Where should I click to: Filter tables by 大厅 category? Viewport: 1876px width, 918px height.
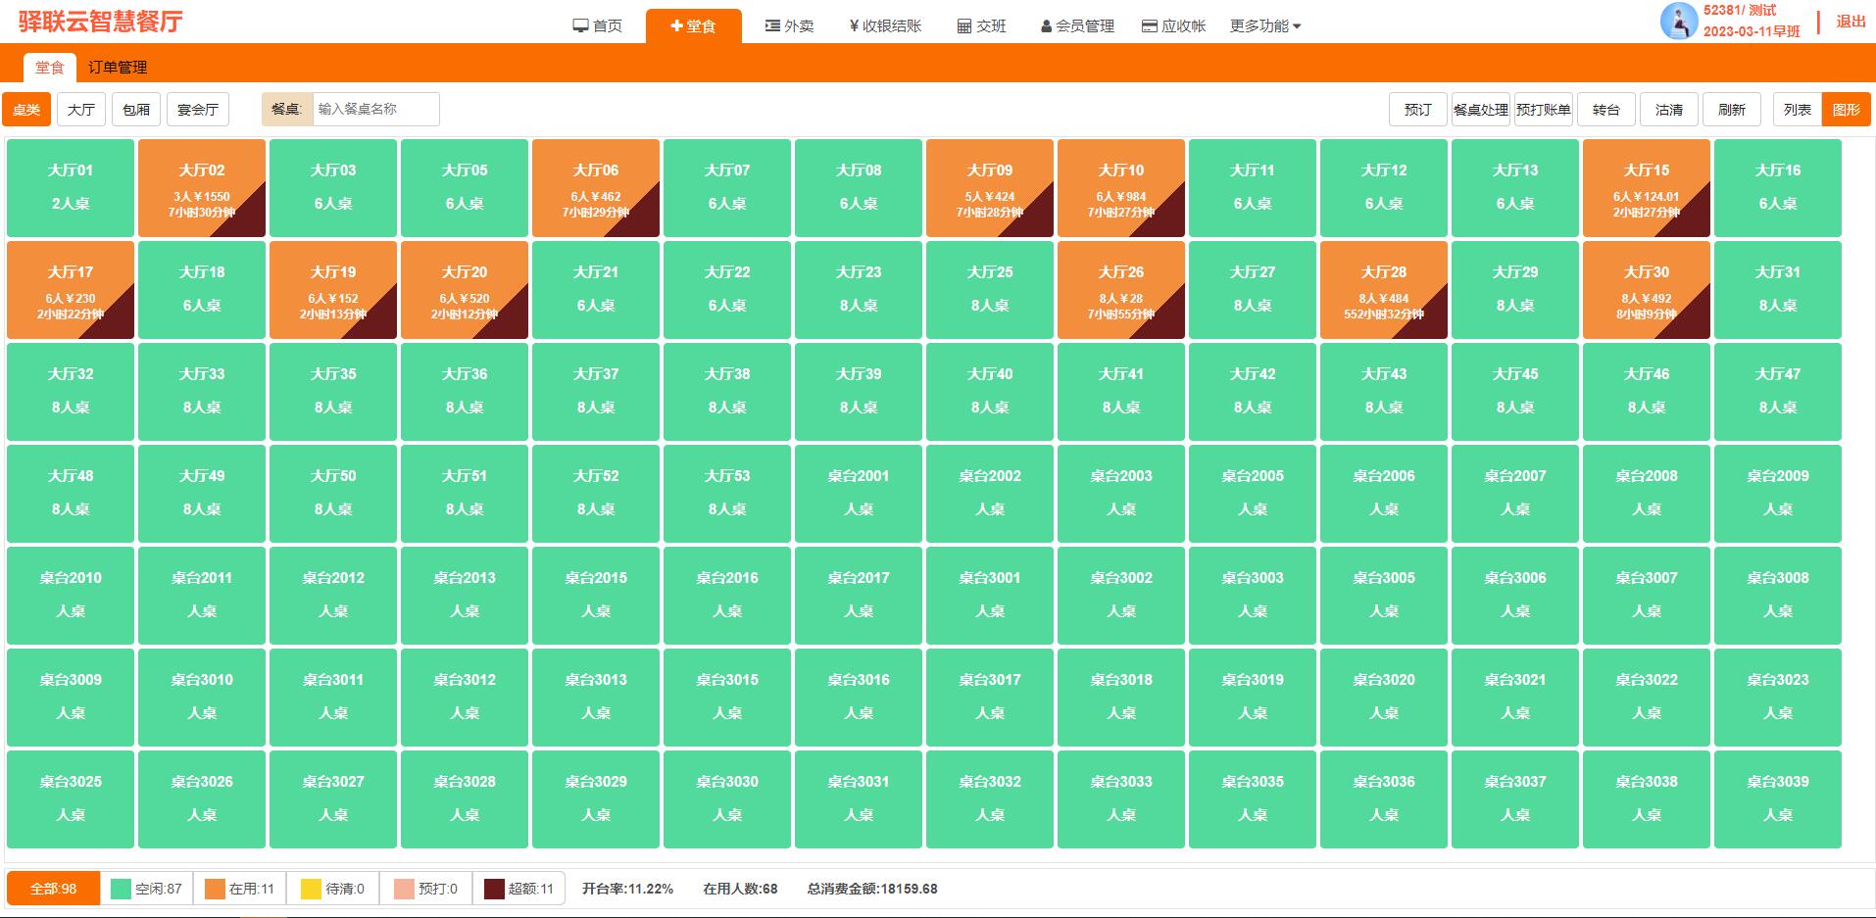coord(81,110)
